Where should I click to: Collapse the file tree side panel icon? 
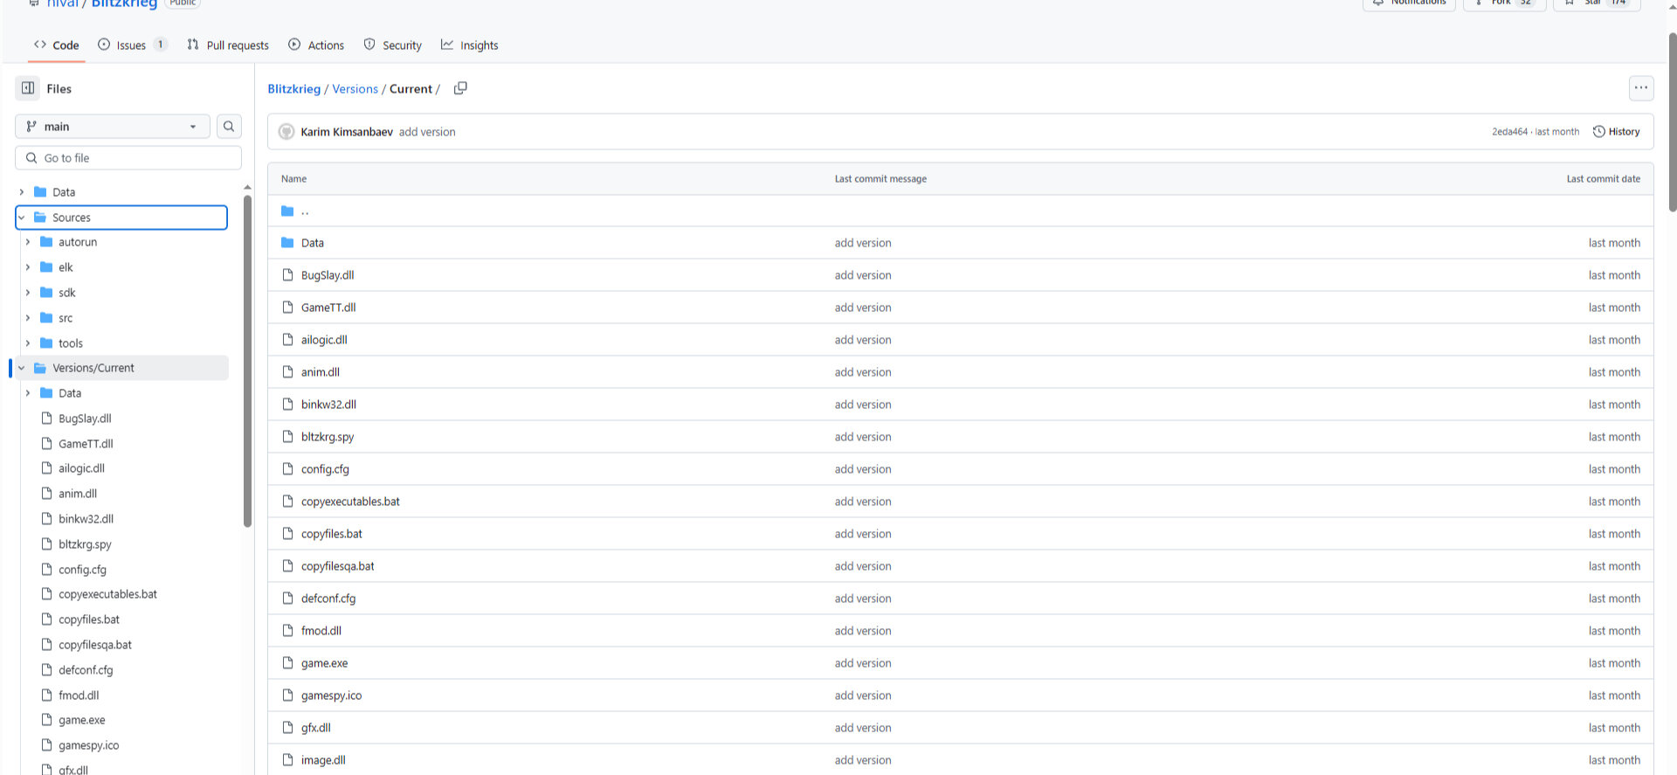click(28, 88)
